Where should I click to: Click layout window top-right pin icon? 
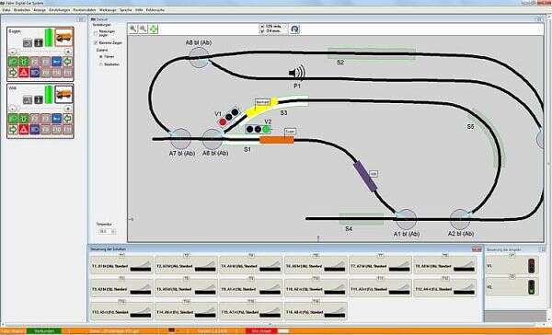539,19
